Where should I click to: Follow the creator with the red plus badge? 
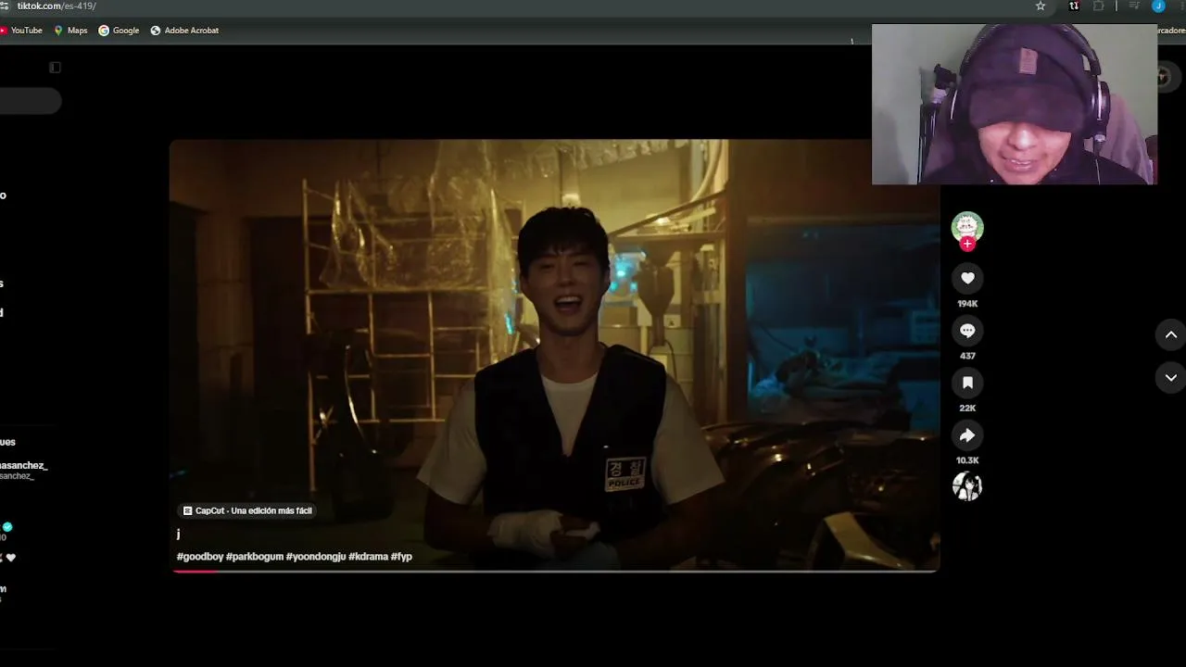(967, 244)
